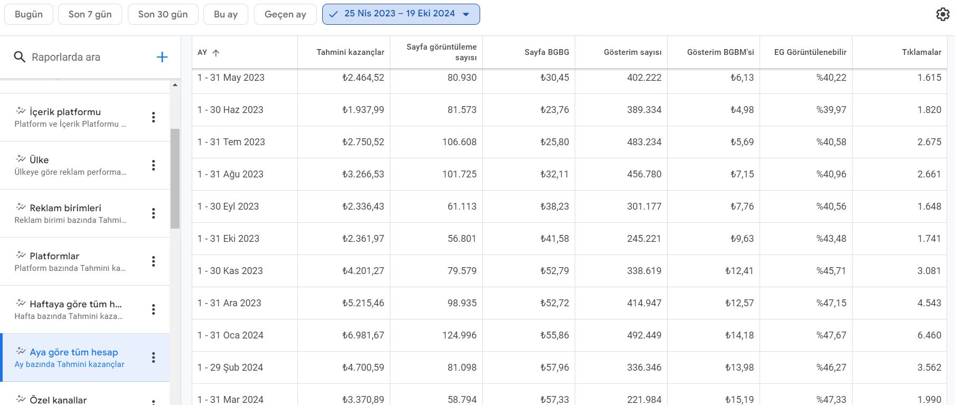This screenshot has width=955, height=405.
Task: Choose the Son 30 gün range
Action: point(163,14)
